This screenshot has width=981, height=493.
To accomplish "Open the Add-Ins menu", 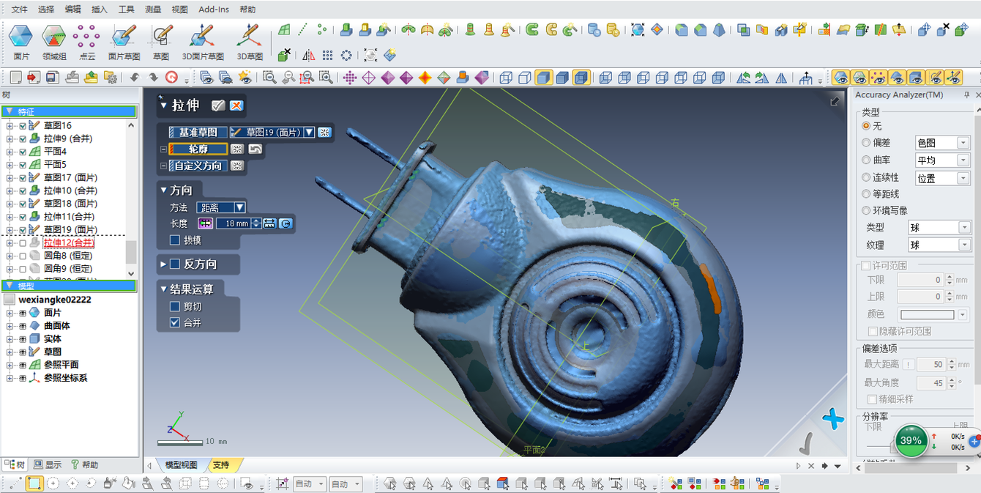I will pos(214,10).
